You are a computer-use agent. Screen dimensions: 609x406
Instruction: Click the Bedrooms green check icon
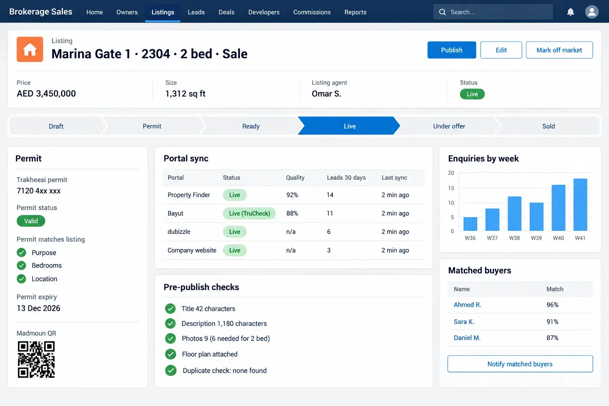pos(21,266)
